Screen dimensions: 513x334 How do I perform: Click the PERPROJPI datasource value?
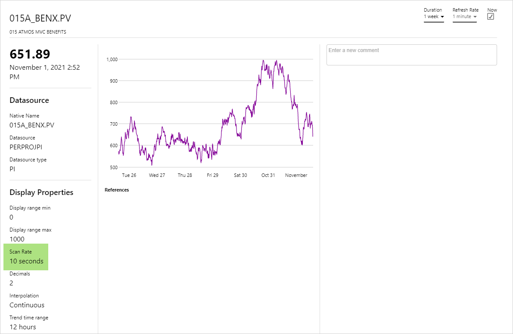pyautogui.click(x=26, y=147)
